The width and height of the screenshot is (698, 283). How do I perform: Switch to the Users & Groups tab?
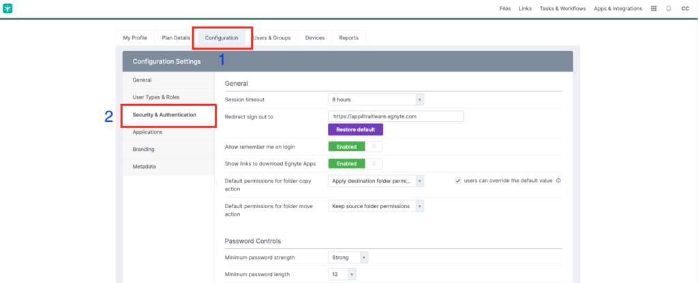pyautogui.click(x=271, y=38)
